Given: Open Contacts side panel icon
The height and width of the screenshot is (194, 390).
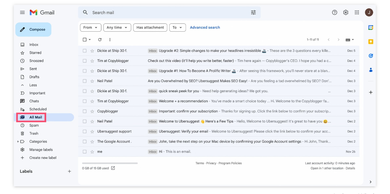Looking at the screenshot, I should coord(371,70).
